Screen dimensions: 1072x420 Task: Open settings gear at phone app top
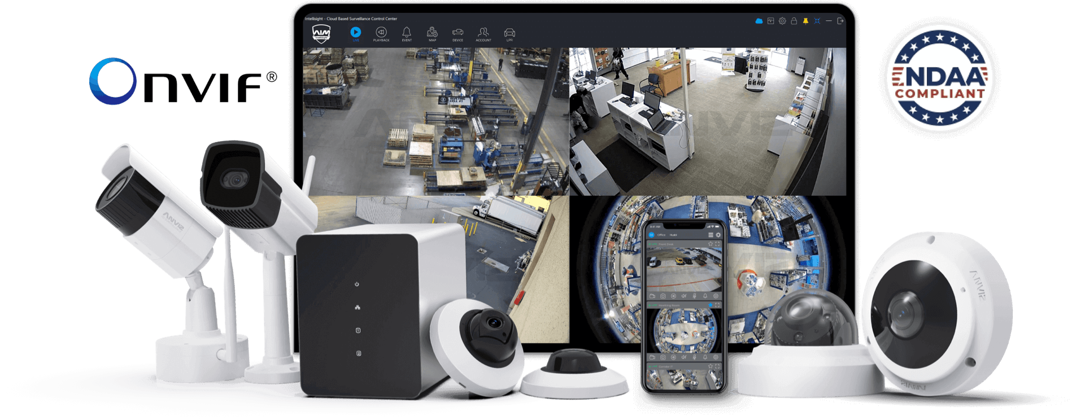click(x=718, y=235)
